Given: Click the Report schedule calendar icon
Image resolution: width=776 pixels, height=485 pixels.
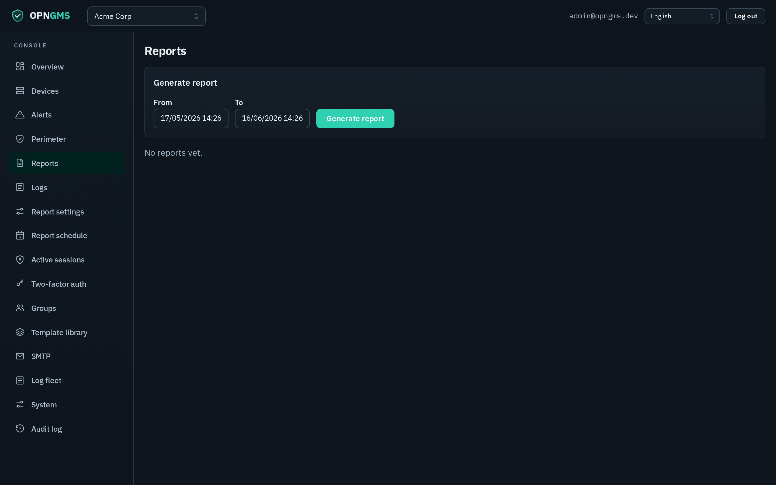Looking at the screenshot, I should coord(20,235).
